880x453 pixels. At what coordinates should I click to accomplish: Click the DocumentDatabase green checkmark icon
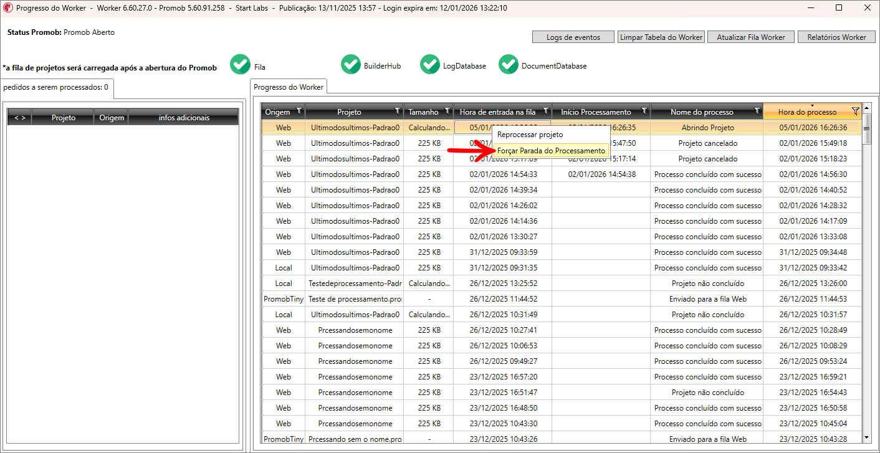click(509, 65)
